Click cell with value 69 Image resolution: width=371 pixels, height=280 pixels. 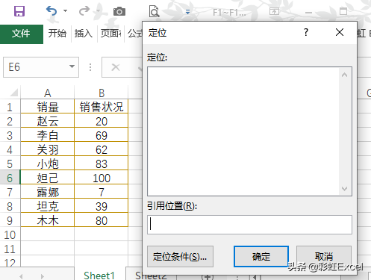[102, 135]
